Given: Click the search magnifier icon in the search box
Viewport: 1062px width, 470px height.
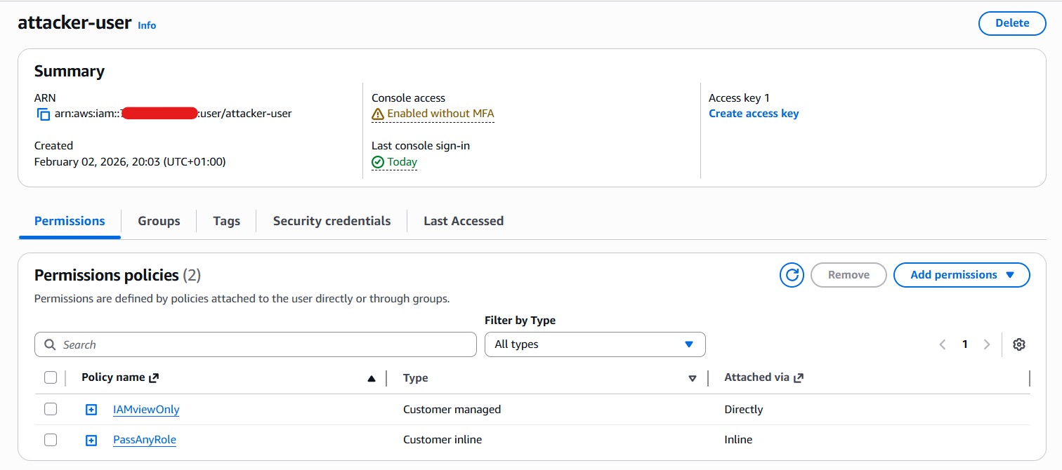Looking at the screenshot, I should tap(49, 344).
